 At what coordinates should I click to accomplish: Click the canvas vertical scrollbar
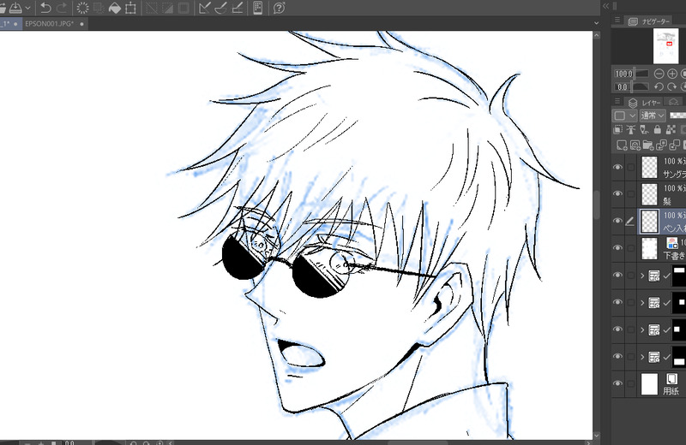click(596, 205)
